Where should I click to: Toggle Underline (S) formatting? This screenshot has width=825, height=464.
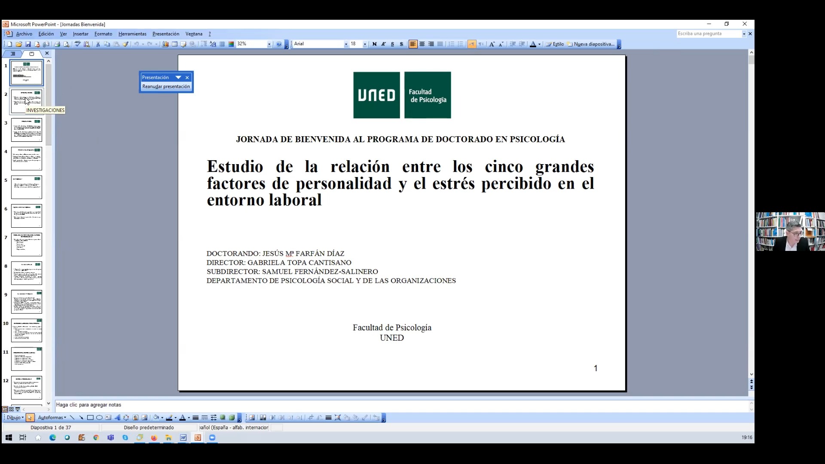point(393,44)
